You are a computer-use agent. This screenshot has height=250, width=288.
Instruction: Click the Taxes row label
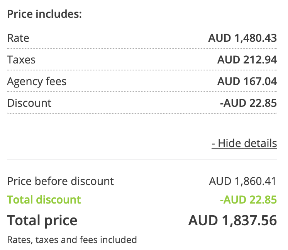[21, 60]
